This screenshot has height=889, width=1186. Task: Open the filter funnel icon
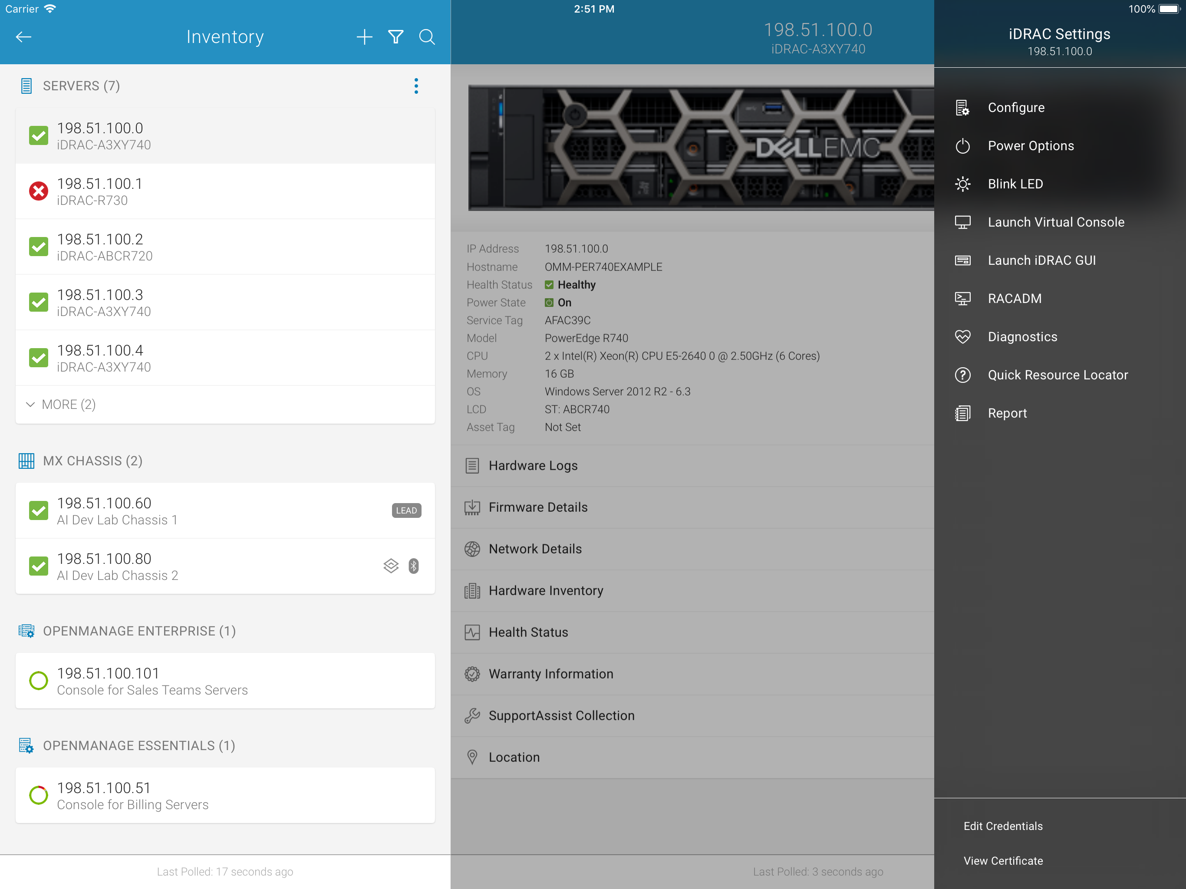click(x=395, y=37)
